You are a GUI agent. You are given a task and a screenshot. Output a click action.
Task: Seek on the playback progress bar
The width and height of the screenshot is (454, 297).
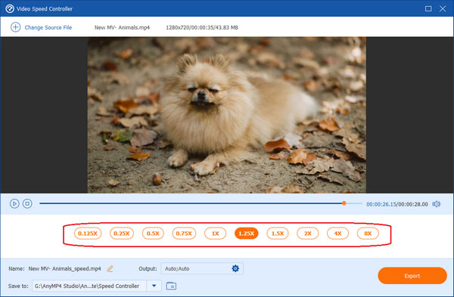[201, 203]
